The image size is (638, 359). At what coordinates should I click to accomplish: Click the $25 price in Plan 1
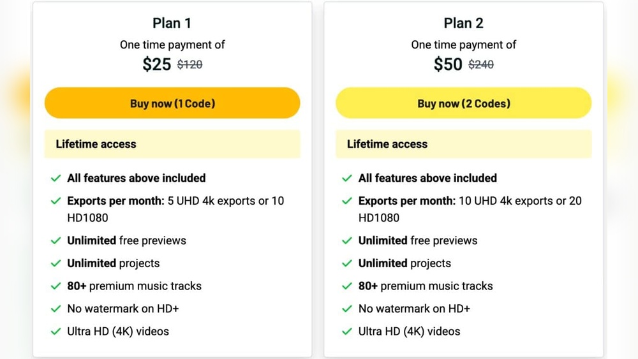[157, 64]
